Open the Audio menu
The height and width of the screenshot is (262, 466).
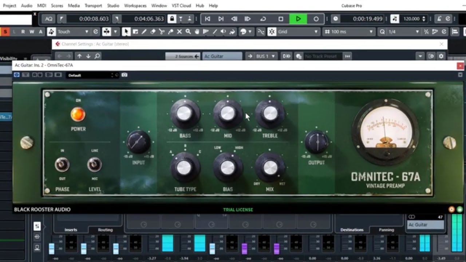click(x=27, y=5)
